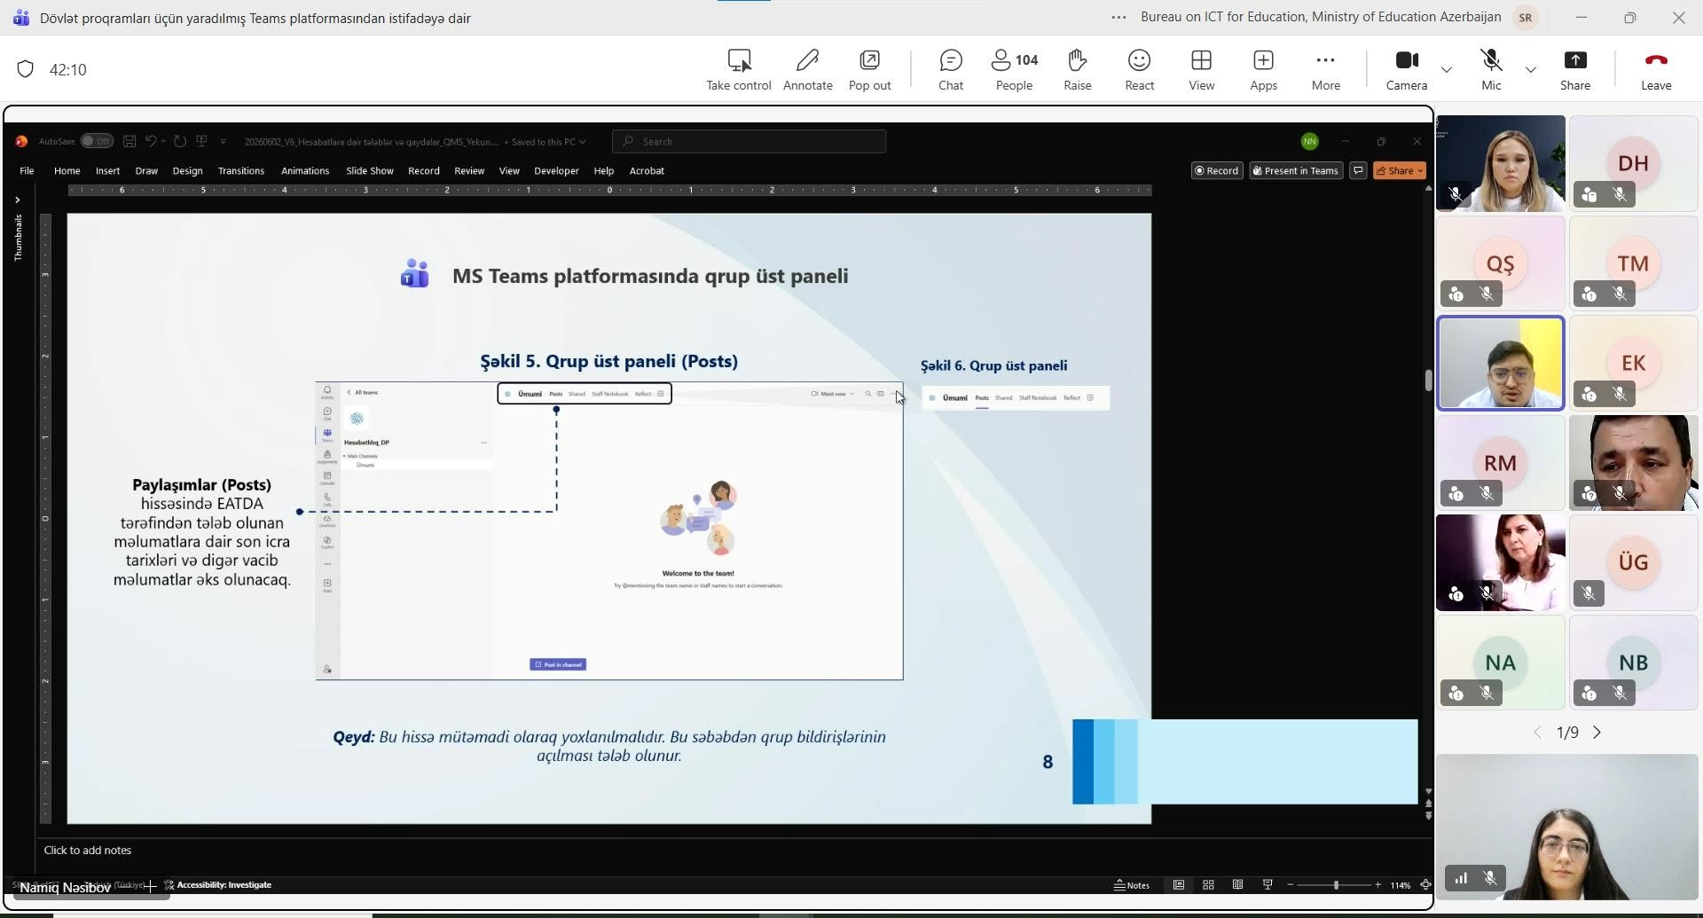This screenshot has height=918, width=1703.
Task: Switch to Reading view
Action: point(1237,885)
